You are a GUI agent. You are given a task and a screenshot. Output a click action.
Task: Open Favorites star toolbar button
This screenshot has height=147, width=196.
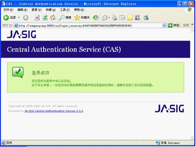click(x=82, y=18)
